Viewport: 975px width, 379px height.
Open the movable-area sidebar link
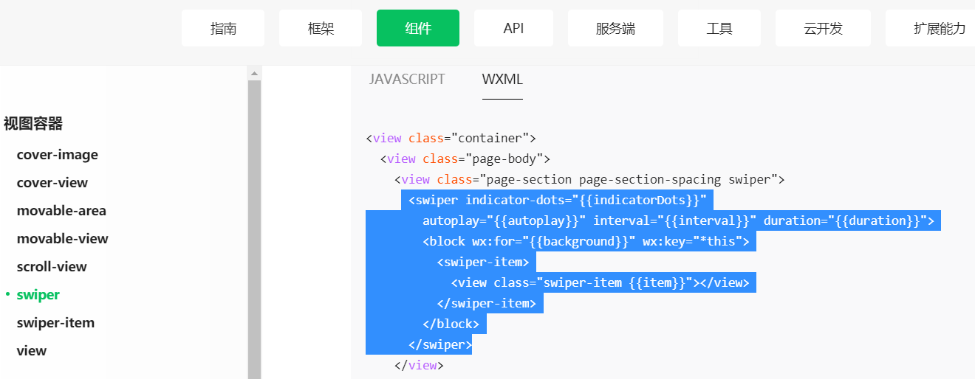pos(61,211)
